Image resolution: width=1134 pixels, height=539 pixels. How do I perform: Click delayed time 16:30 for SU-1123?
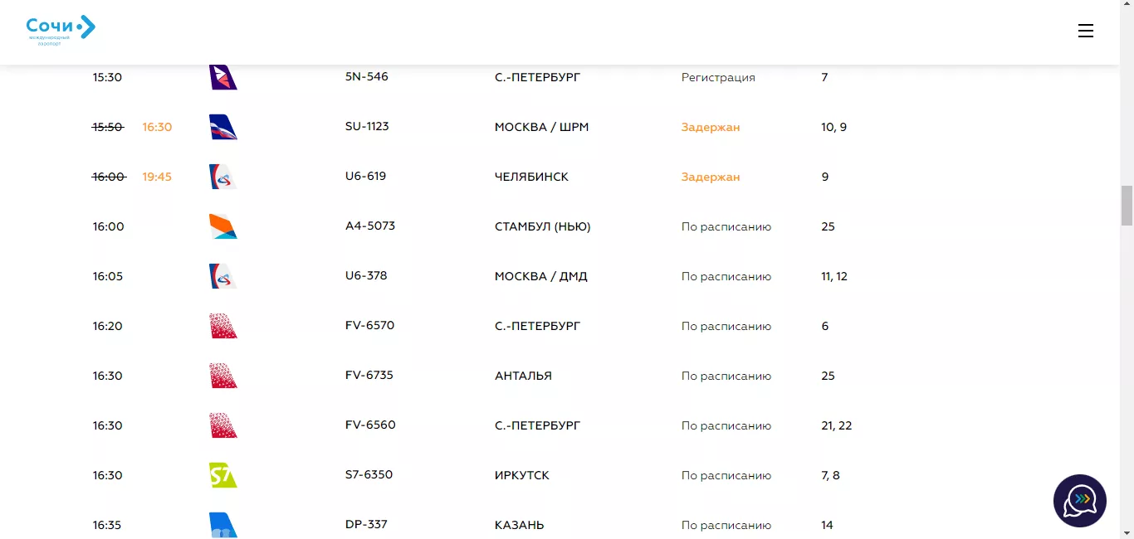[157, 127]
